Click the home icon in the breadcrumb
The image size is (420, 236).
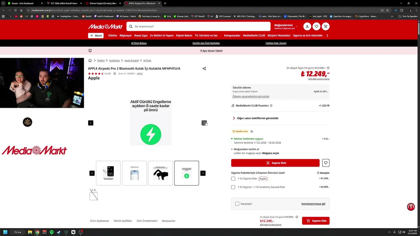90,60
